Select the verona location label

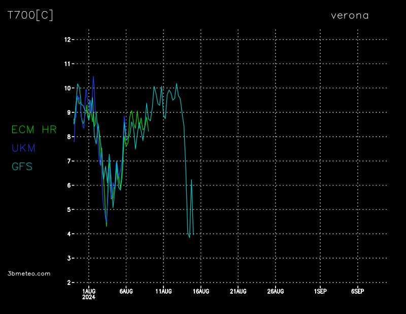click(350, 15)
